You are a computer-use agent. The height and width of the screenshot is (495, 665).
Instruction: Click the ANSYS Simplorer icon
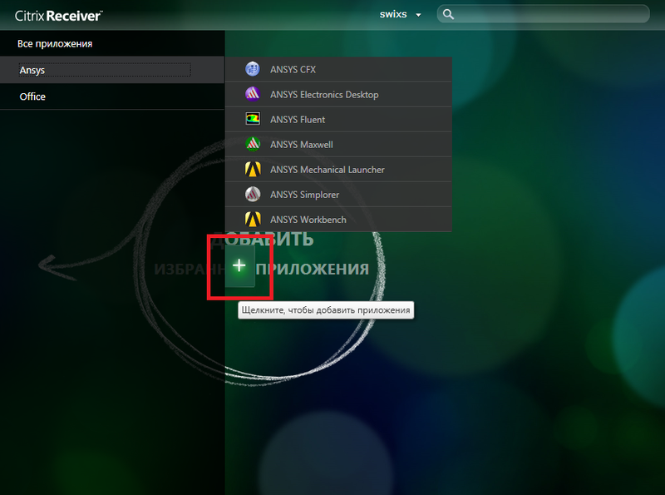(x=253, y=194)
